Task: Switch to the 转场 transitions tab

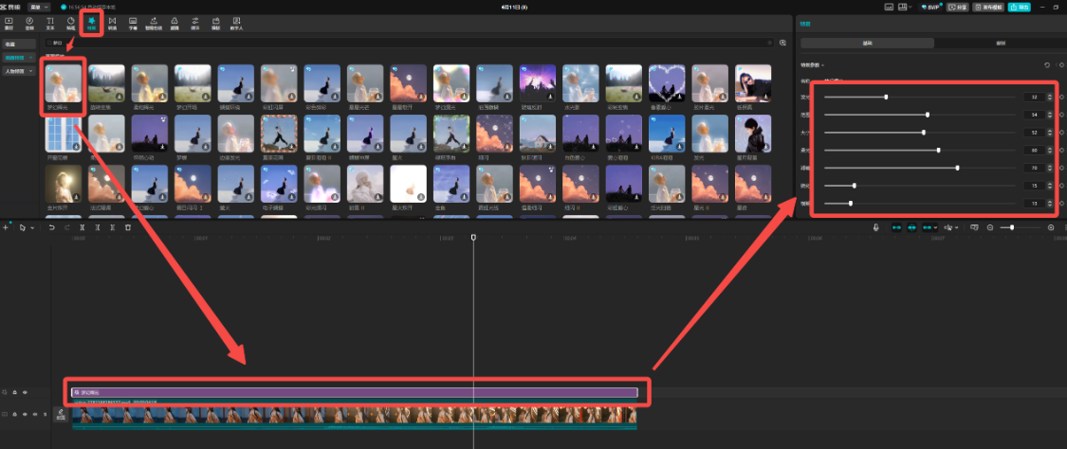Action: coord(112,24)
